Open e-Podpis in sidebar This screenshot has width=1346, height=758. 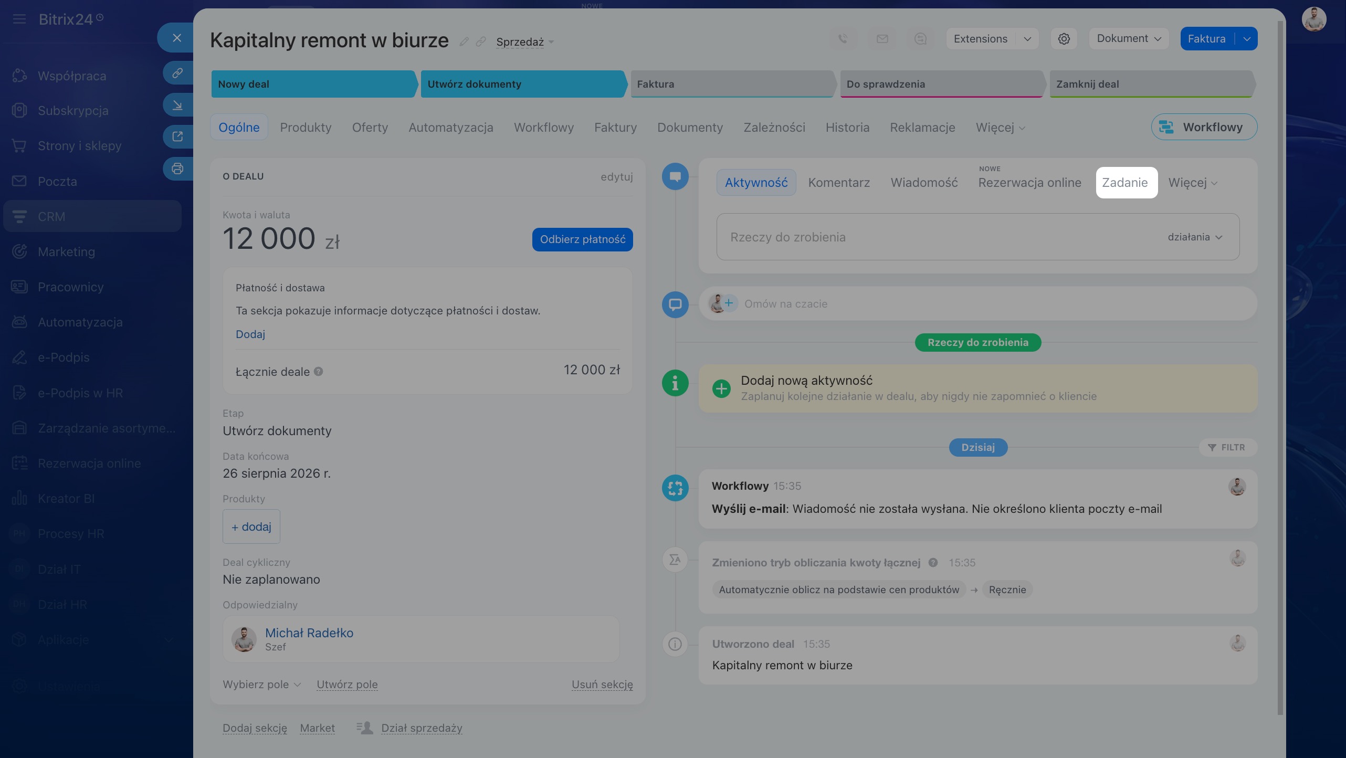[64, 357]
